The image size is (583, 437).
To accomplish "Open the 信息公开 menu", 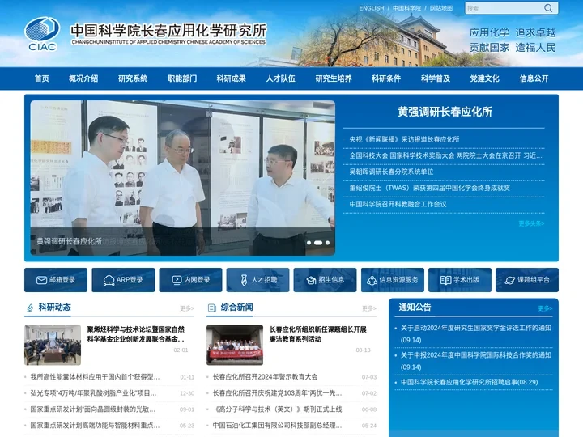I will pos(534,78).
